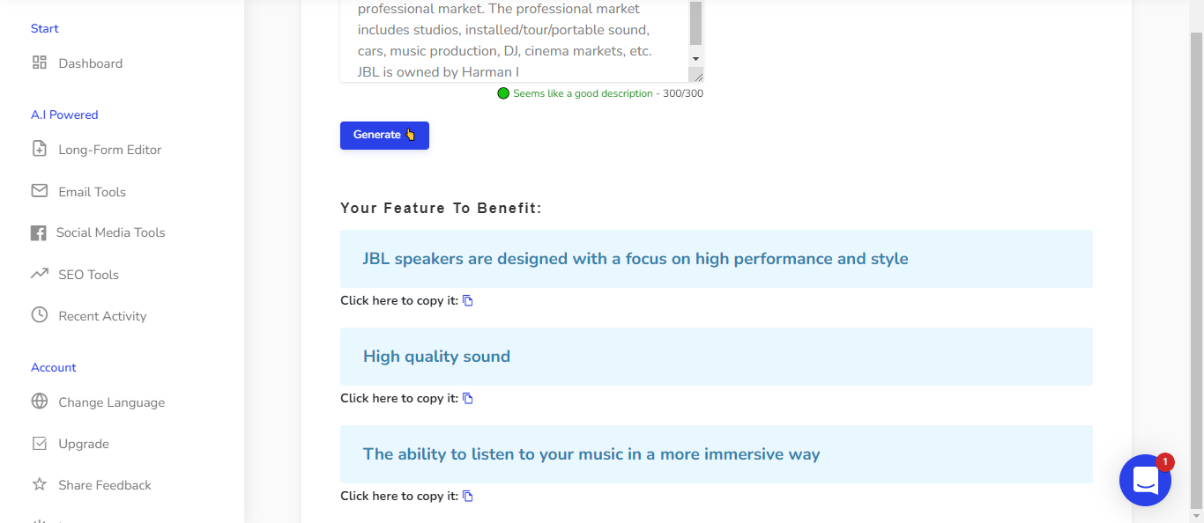Viewport: 1204px width, 523px height.
Task: Copy the immersive music benefit text
Action: click(x=468, y=496)
